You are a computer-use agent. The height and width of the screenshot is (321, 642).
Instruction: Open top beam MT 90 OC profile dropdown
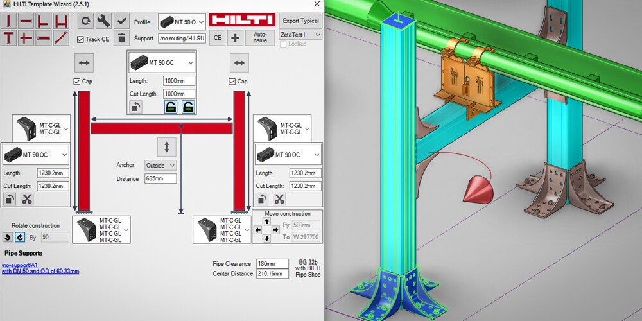pyautogui.click(x=162, y=63)
